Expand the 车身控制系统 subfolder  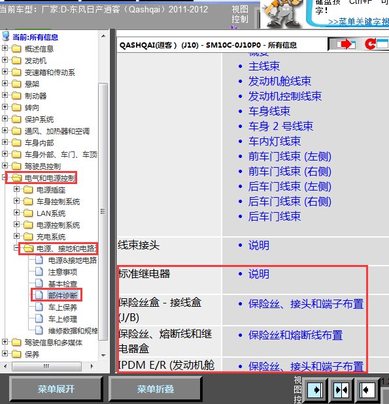pos(16,201)
